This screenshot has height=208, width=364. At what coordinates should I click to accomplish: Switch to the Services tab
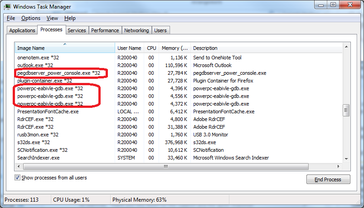click(77, 30)
